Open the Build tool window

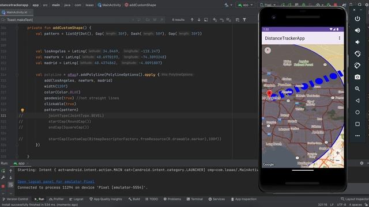click(x=134, y=199)
